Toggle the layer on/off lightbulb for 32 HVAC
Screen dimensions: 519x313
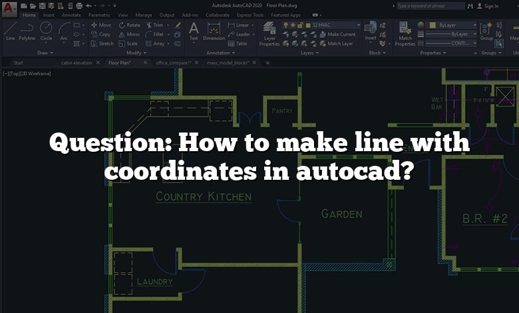pos(285,25)
